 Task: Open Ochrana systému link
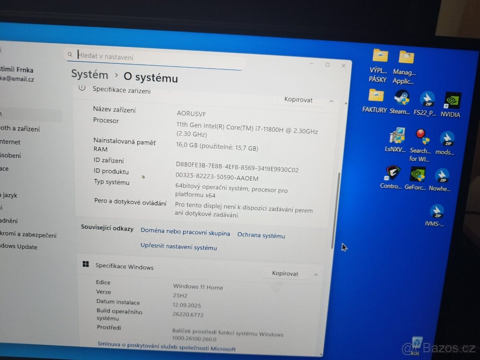pyautogui.click(x=261, y=235)
